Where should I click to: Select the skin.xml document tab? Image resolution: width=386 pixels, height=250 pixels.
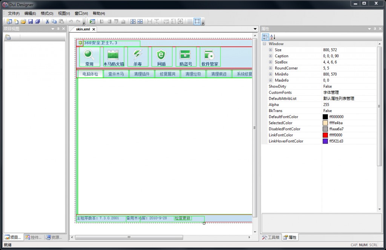pos(83,29)
